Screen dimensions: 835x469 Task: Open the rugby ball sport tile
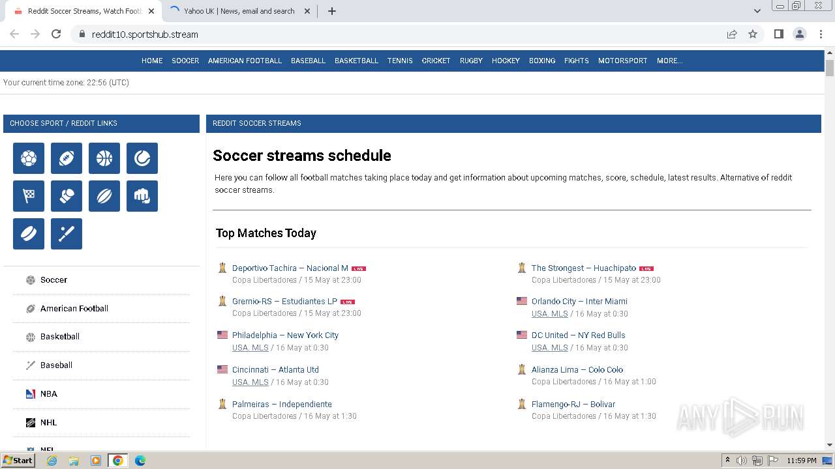click(104, 196)
